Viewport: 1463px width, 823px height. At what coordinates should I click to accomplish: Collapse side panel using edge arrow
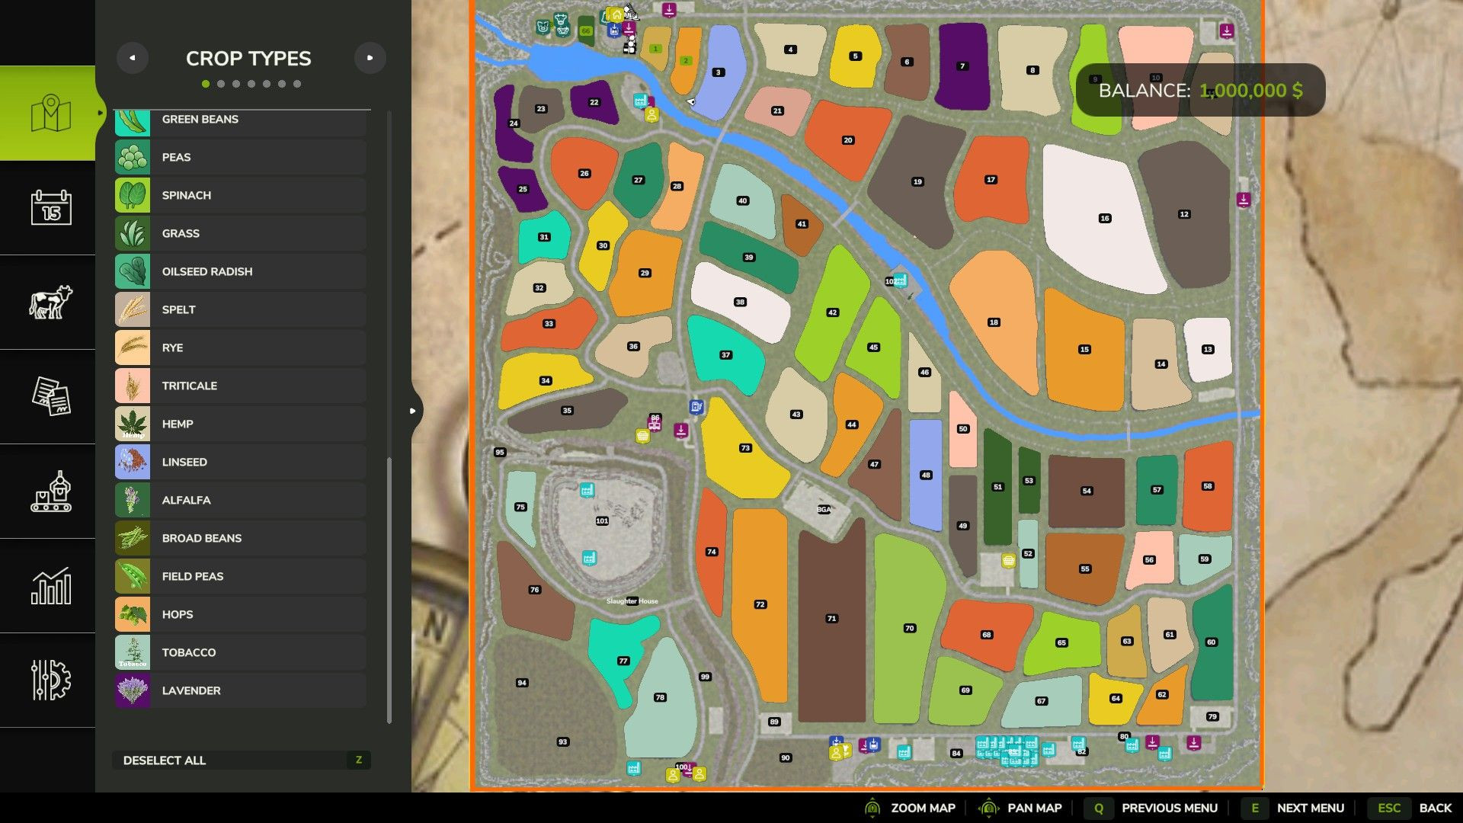pos(413,411)
